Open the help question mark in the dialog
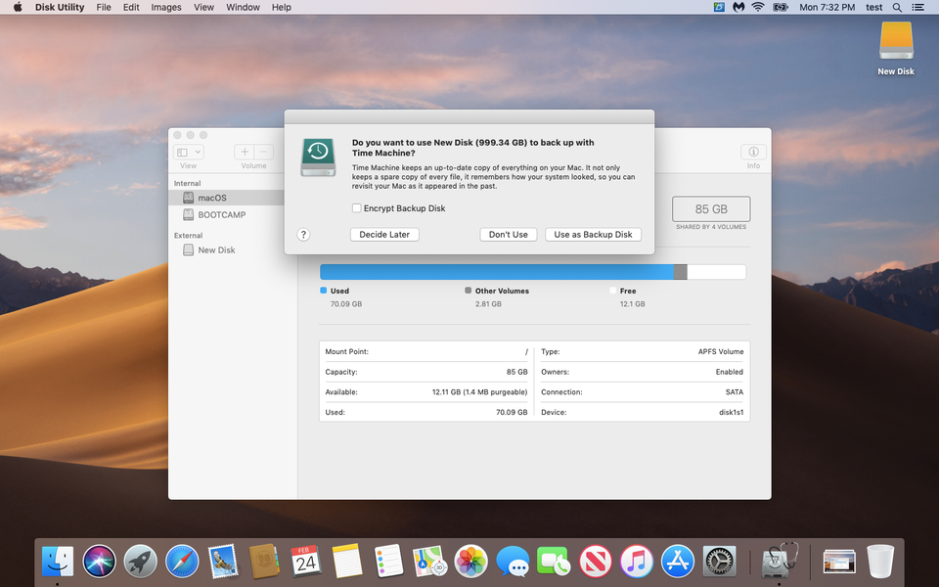 pyautogui.click(x=303, y=234)
